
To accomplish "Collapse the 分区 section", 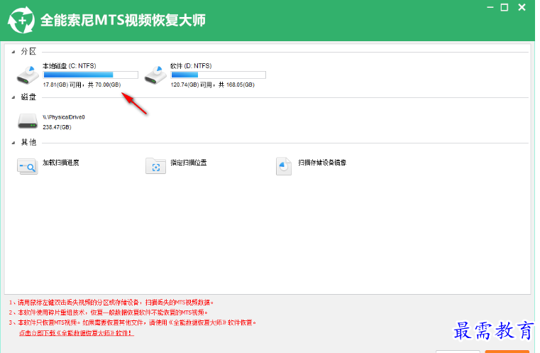I will click(x=14, y=52).
